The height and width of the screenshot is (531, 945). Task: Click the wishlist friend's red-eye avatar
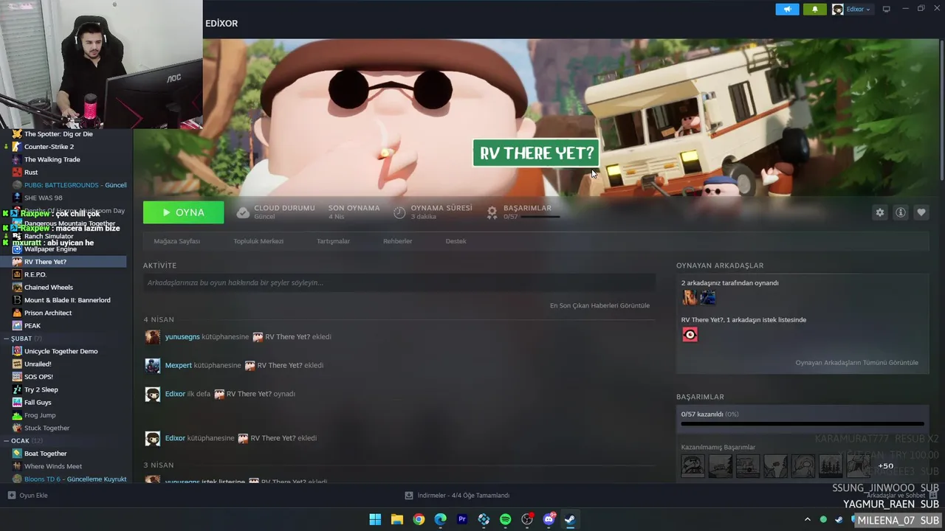tap(690, 335)
